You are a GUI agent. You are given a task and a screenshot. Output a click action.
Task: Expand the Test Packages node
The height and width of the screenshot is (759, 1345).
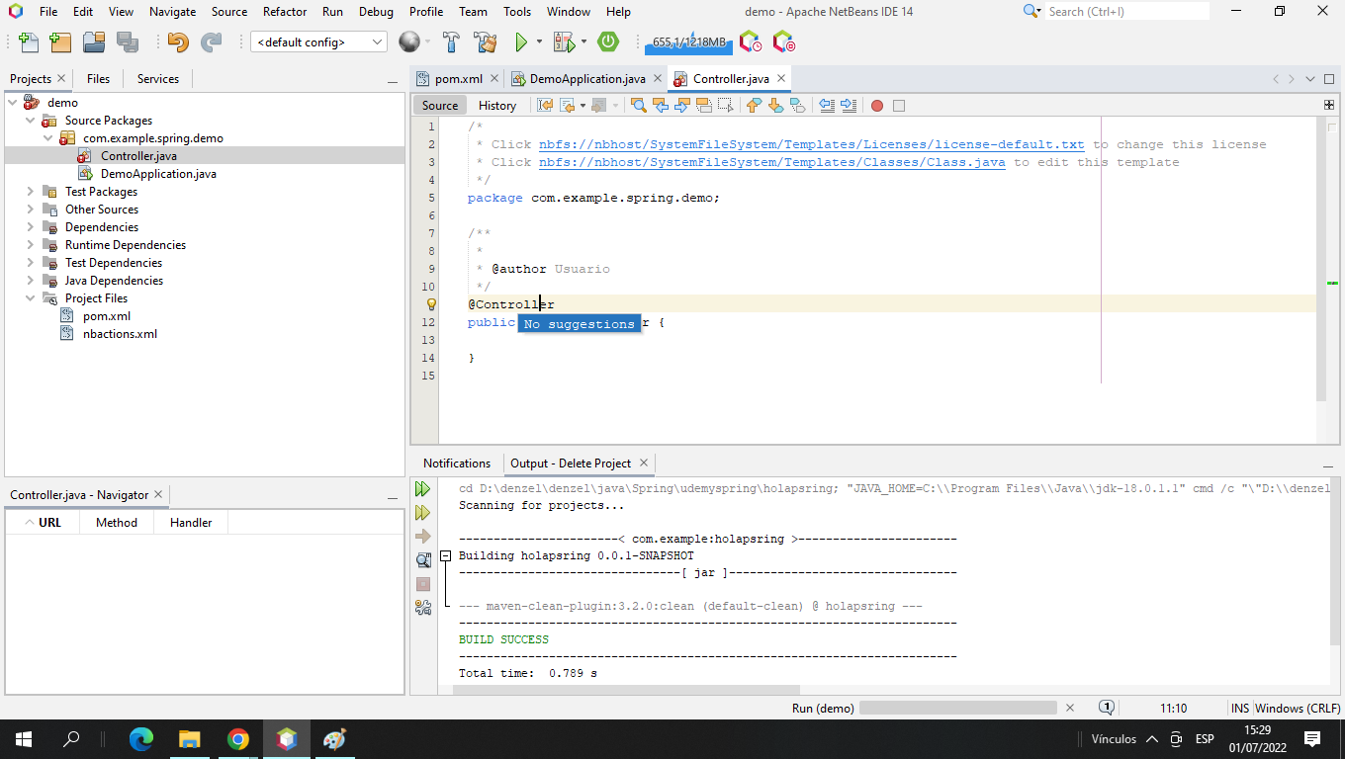(x=31, y=192)
